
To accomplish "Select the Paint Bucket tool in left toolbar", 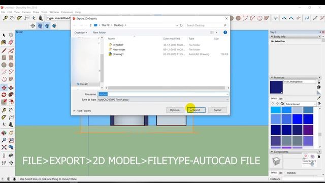I will [x=4, y=42].
